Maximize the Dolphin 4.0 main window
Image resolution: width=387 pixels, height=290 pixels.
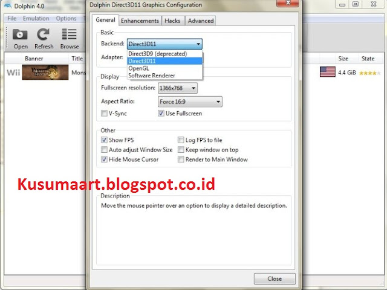click(355, 4)
